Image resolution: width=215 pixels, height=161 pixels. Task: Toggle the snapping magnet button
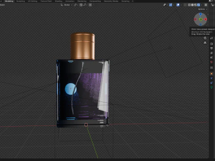[x=81, y=5]
